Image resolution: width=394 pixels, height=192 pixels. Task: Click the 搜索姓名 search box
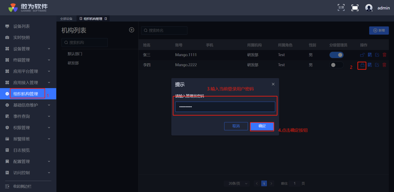(x=164, y=30)
